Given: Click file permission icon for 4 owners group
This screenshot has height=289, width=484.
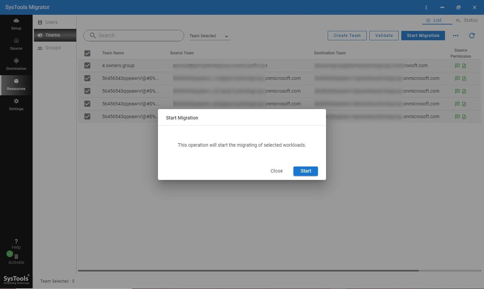Looking at the screenshot, I should [464, 66].
